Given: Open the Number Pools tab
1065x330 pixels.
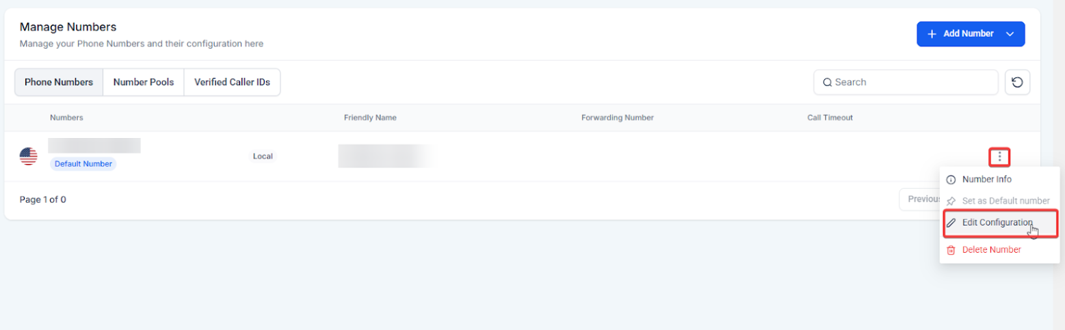Looking at the screenshot, I should [x=144, y=82].
